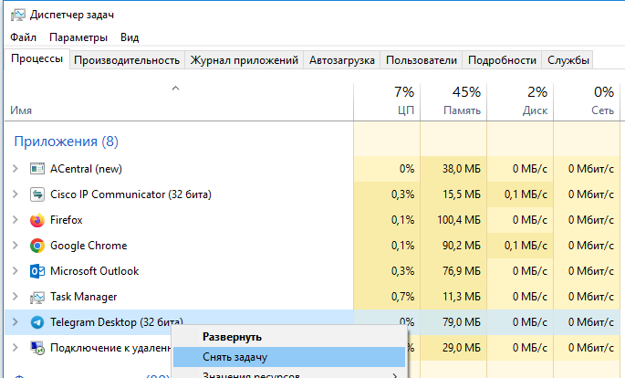Click the Telegram Desktop icon

(37, 322)
